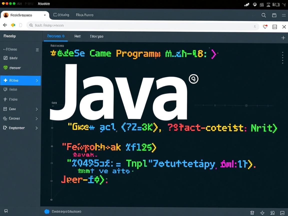Click the heart icon in the address bar
The width and height of the screenshot is (288, 216).
[265, 26]
